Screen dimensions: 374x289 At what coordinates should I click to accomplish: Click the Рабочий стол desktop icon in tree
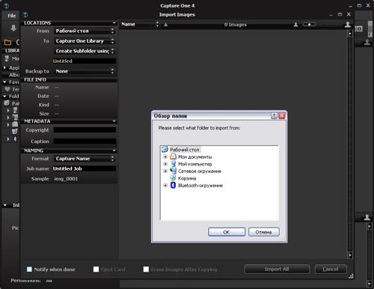[x=165, y=150]
